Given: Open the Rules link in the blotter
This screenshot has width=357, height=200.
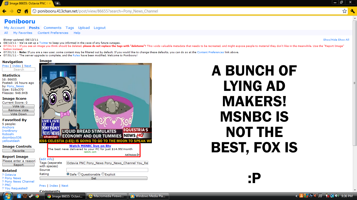Looking at the screenshot, I should pos(76,55).
